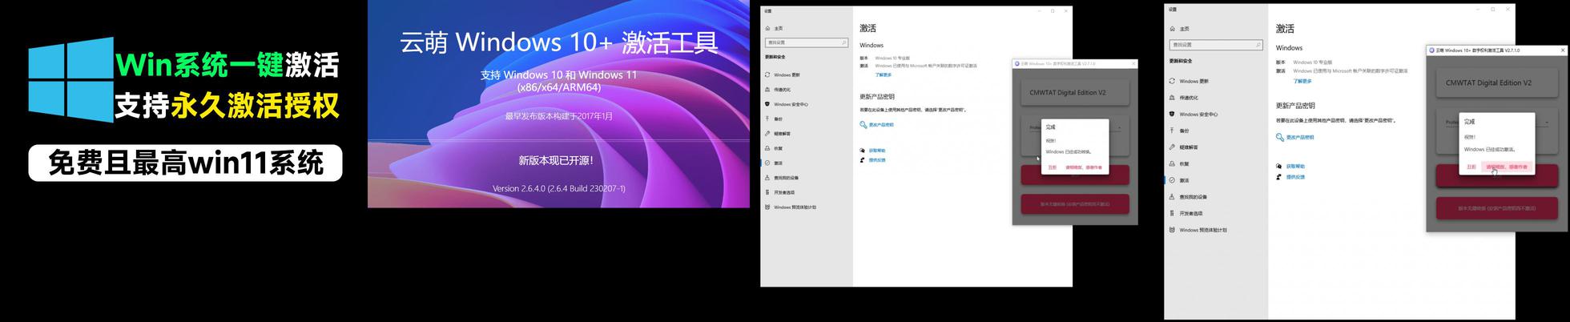
Task: Click 云萌 Windows 10+ 激活工具 splash image
Action: coord(558,104)
